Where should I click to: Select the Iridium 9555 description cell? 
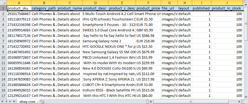[95, 90]
